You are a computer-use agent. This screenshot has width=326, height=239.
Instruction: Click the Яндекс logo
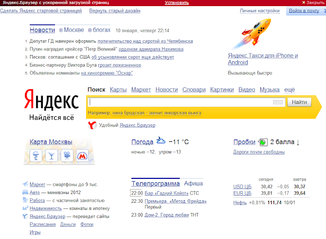click(x=51, y=99)
